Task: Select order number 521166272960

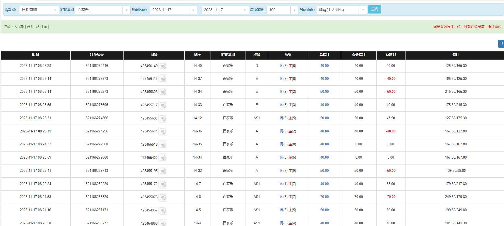Action: pos(97,144)
